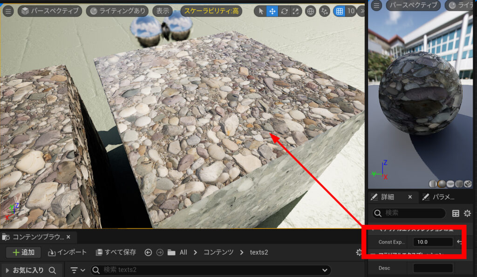
Task: Switch transform space with the globe icon
Action: pyautogui.click(x=311, y=12)
